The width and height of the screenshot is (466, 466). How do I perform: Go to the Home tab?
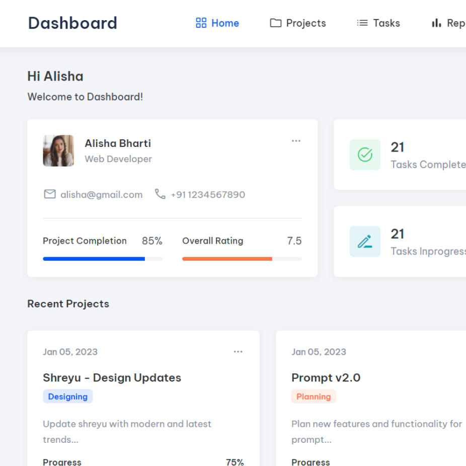click(x=224, y=23)
